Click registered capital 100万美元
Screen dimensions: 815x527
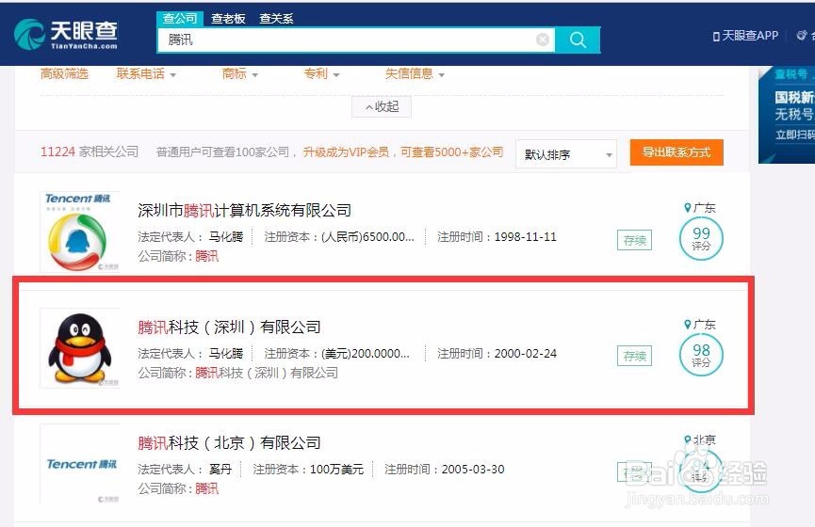click(336, 470)
